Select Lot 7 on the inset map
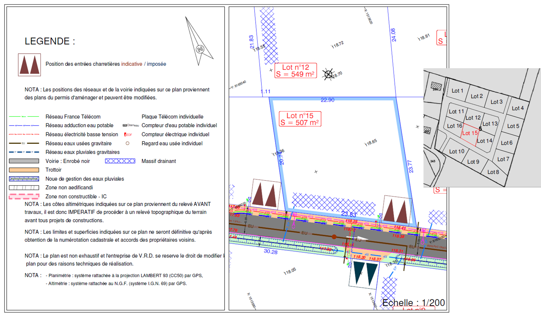Image resolution: width=541 pixels, height=319 pixels. (x=503, y=159)
